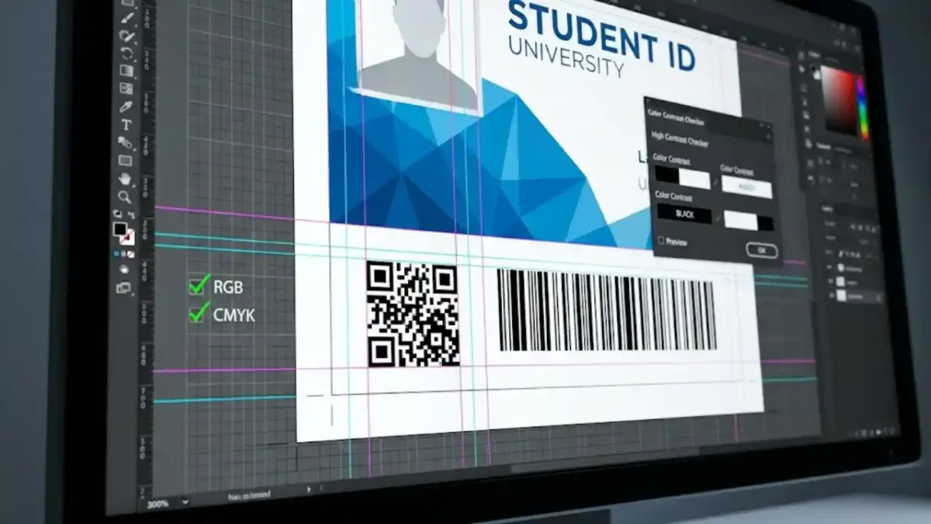This screenshot has width=931, height=524.
Task: Click the BLACK color contrast swatch
Action: (684, 213)
